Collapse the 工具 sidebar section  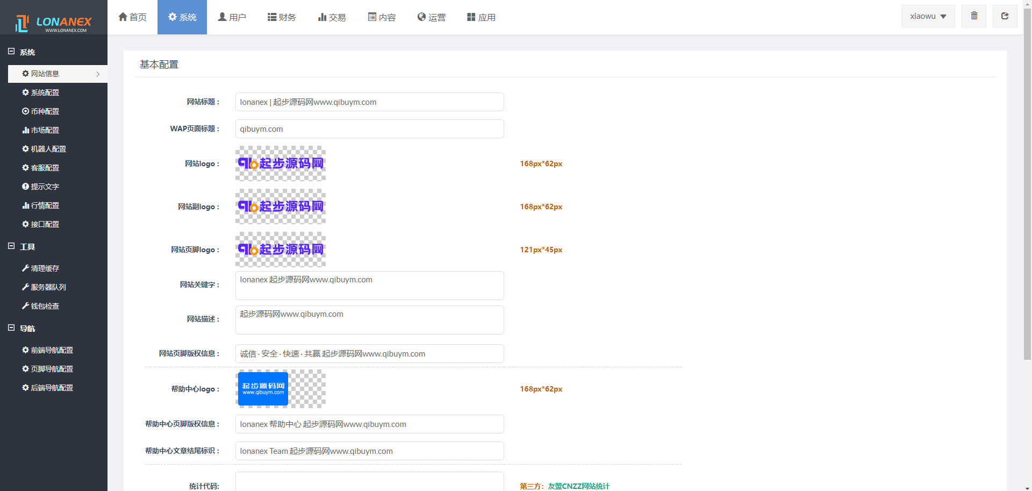point(11,246)
